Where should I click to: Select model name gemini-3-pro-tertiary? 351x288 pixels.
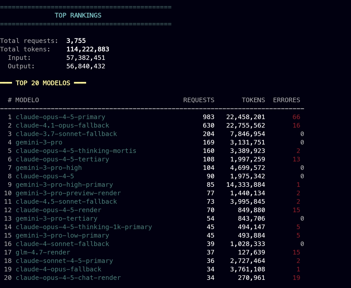(57, 219)
